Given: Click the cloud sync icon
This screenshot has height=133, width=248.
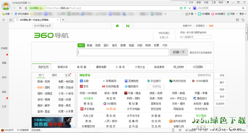Looking at the screenshot, I should tap(11, 20).
